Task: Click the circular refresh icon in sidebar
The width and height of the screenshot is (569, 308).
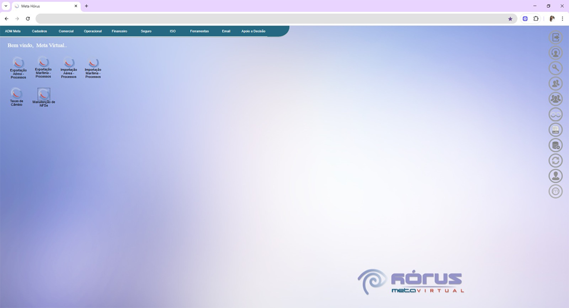Action: [555, 160]
